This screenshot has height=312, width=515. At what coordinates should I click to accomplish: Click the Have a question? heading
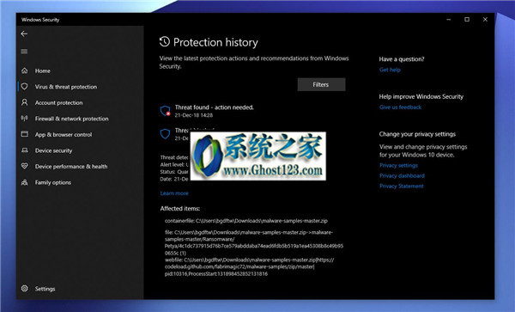pos(402,59)
